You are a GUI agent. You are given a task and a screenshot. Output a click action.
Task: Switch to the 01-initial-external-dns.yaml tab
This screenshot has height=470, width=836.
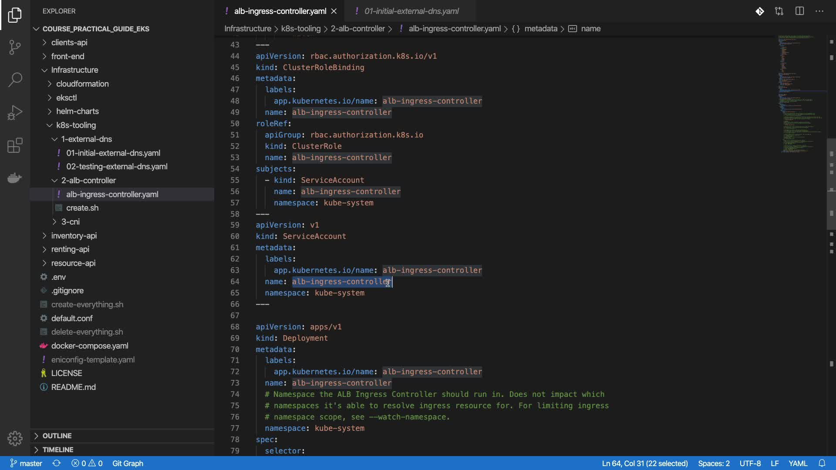click(x=411, y=11)
